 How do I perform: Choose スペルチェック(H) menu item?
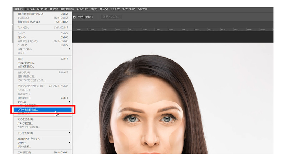(43, 63)
